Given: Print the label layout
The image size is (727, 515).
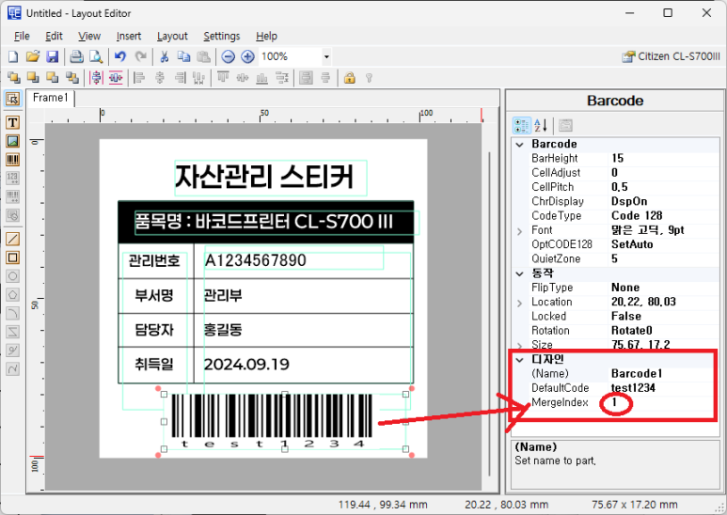Looking at the screenshot, I should [76, 57].
